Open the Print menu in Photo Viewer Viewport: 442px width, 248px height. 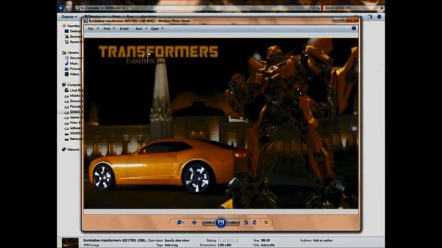pos(106,29)
